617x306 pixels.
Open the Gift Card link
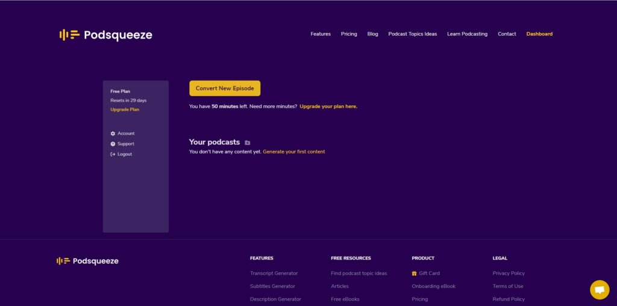coord(429,274)
